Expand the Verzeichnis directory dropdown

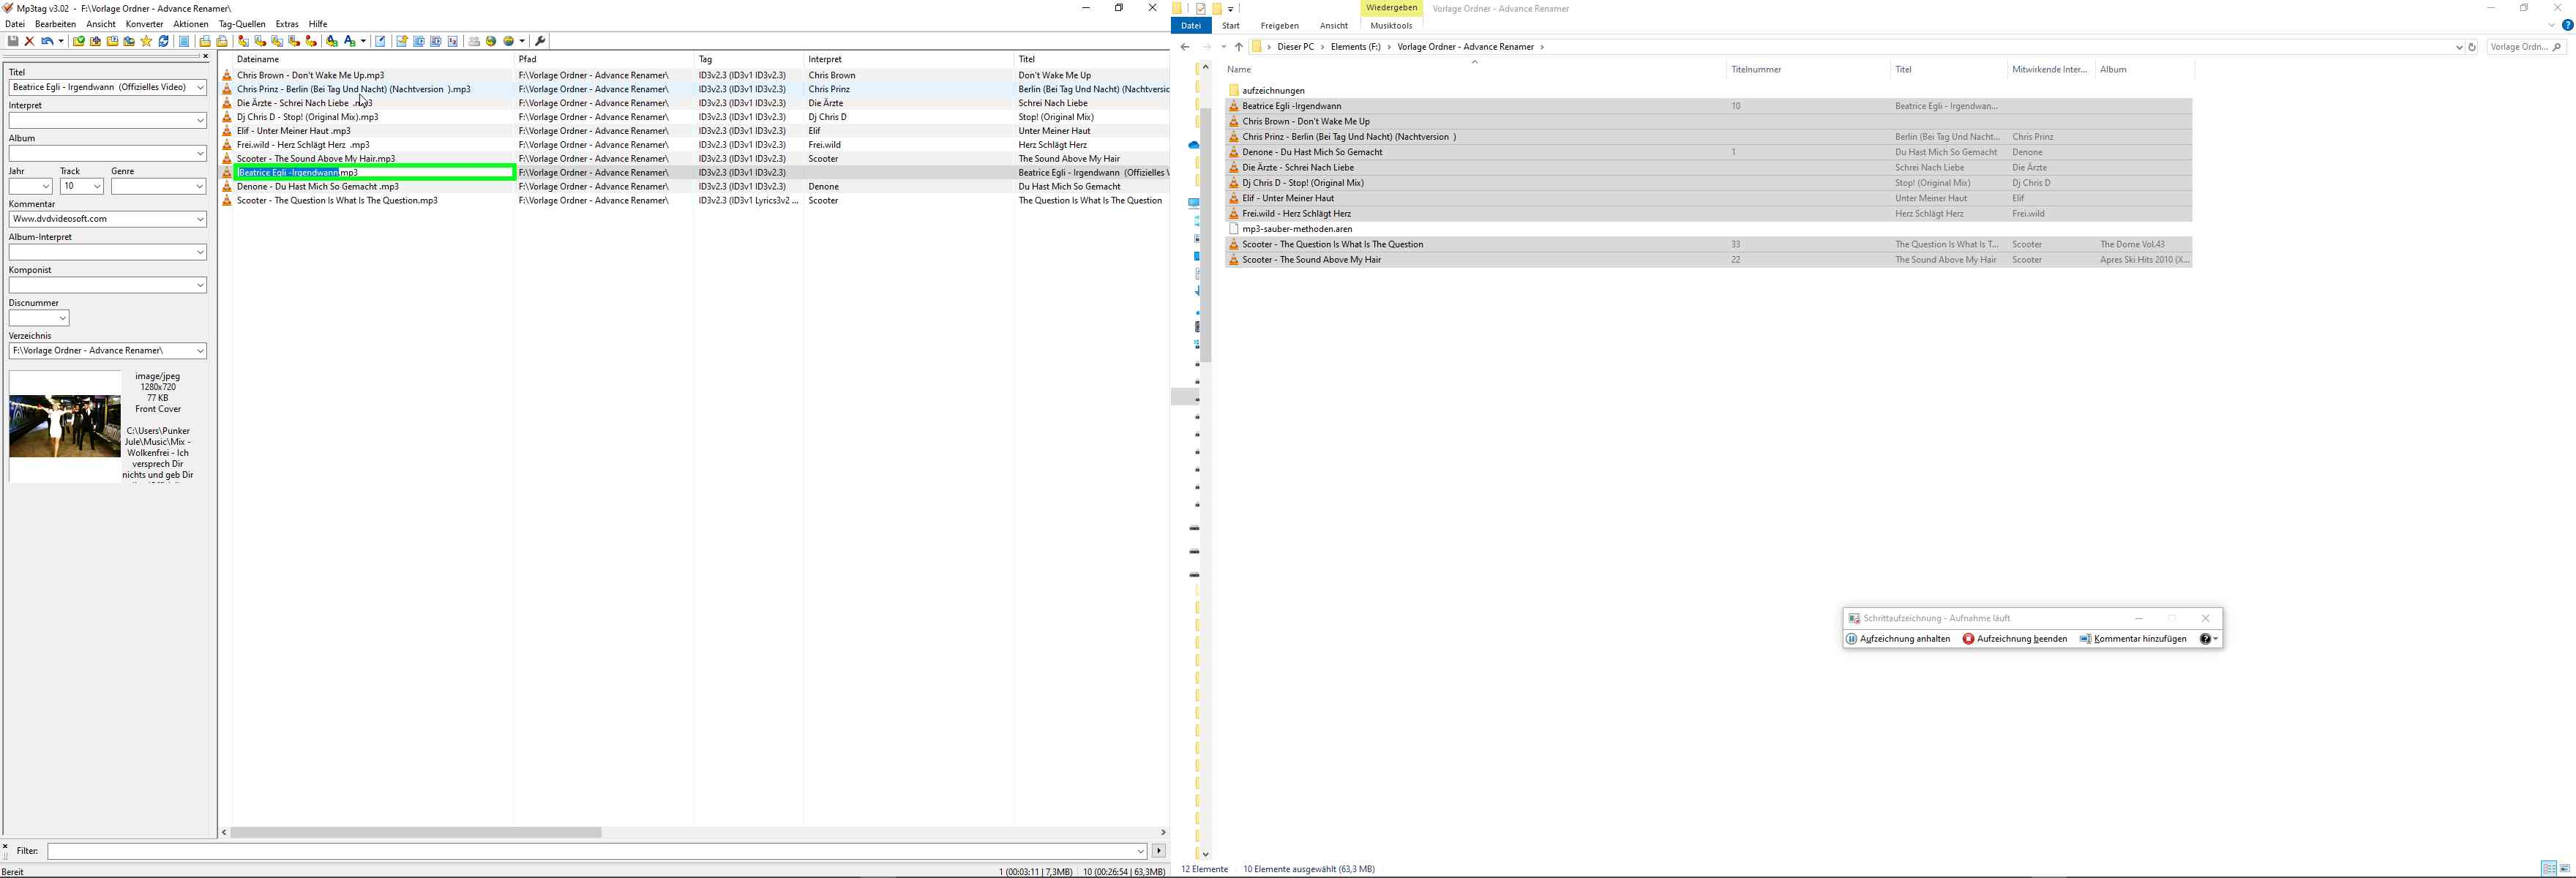(x=200, y=351)
